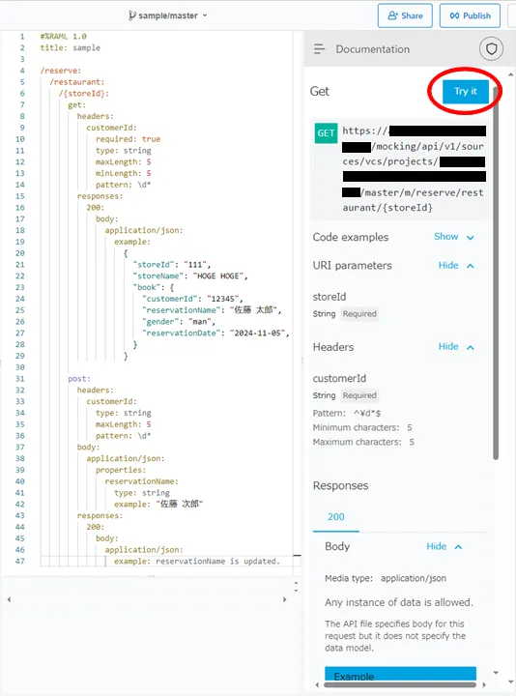Viewport: 516px width, 696px height.
Task: Click the 'post:' line in the editor
Action: pos(79,379)
